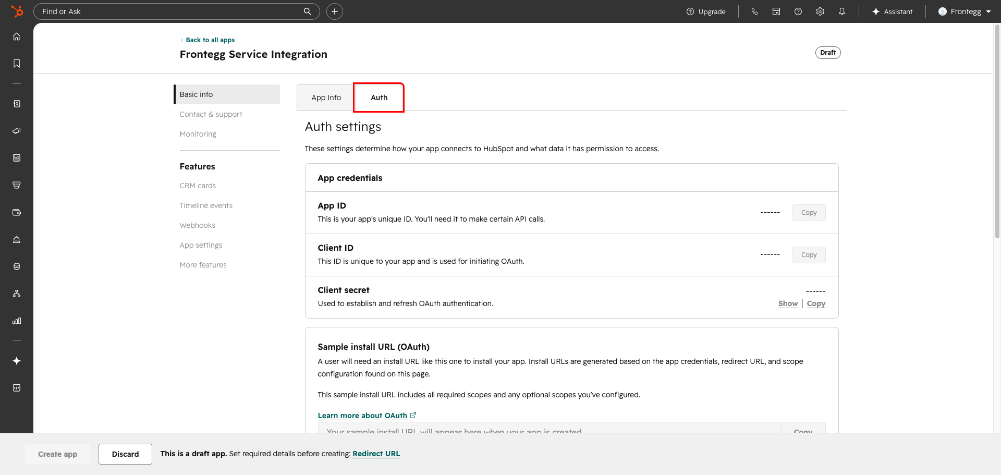Open More features item

click(x=203, y=265)
